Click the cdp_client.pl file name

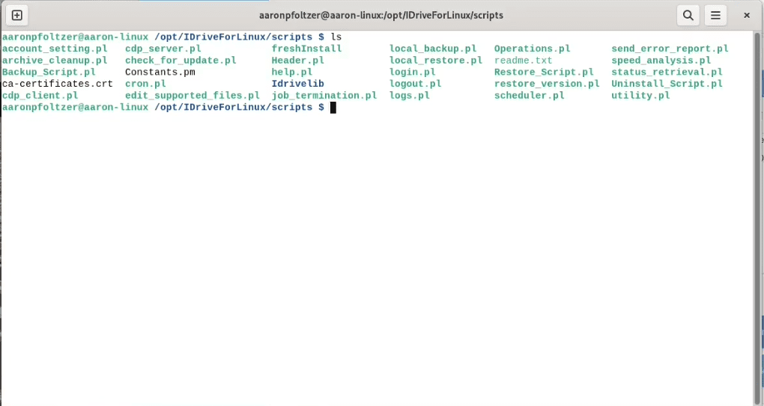pyautogui.click(x=40, y=95)
